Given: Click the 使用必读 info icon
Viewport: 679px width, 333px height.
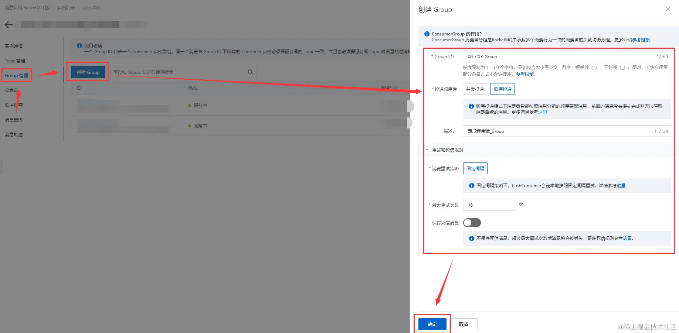Looking at the screenshot, I should pos(79,46).
